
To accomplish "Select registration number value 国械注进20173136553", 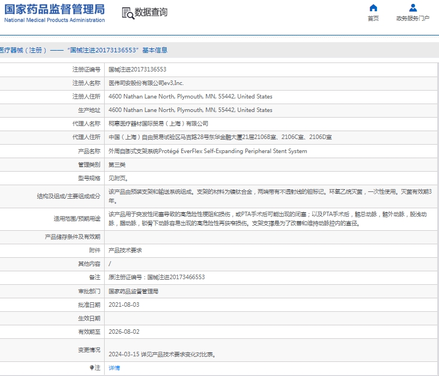I will tap(137, 69).
